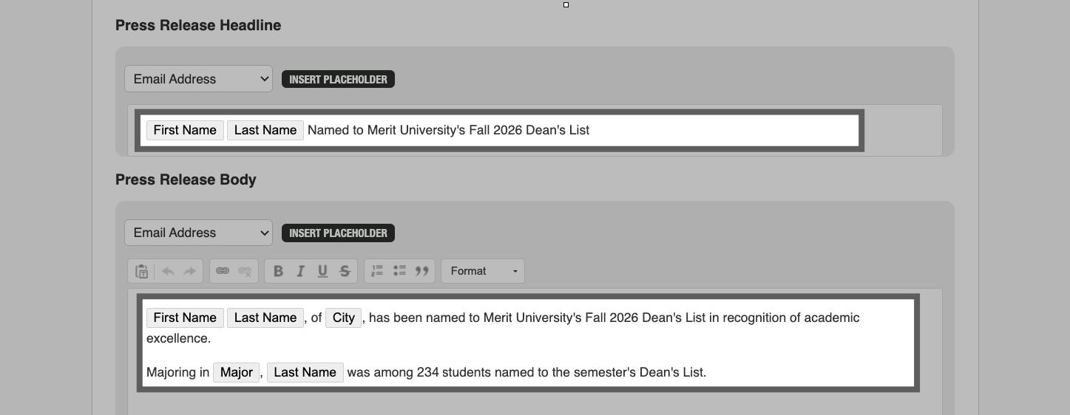Toggle Italic formatting
Screen dimensions: 1070x415
pyautogui.click(x=300, y=271)
